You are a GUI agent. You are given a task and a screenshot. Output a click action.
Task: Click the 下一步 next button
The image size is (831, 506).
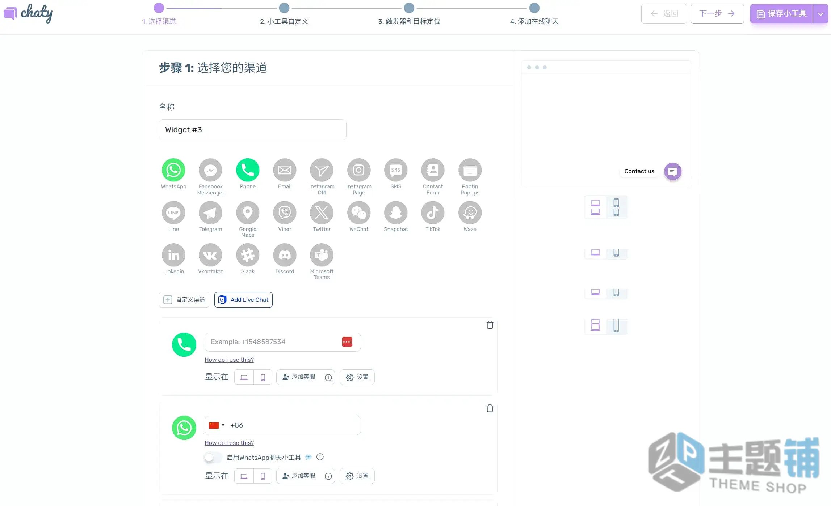[717, 14]
